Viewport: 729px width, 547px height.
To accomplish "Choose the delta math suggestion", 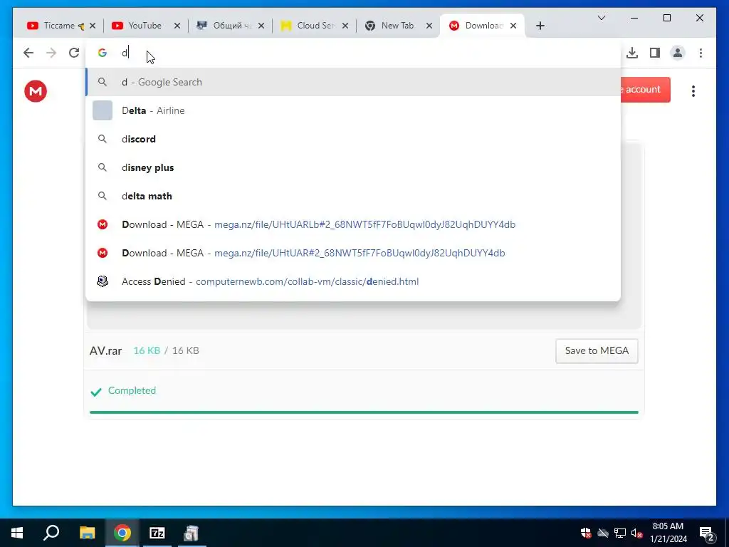I will tap(353, 196).
